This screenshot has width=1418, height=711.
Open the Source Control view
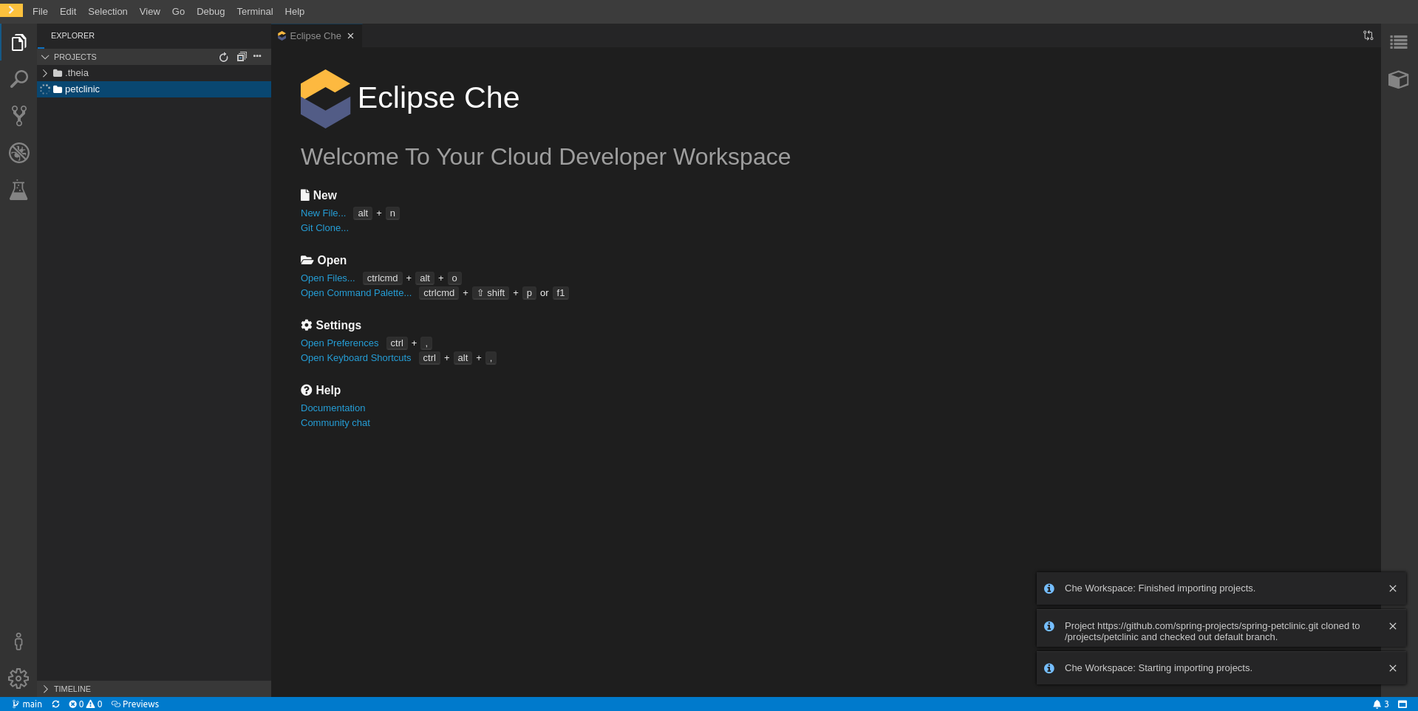19,116
